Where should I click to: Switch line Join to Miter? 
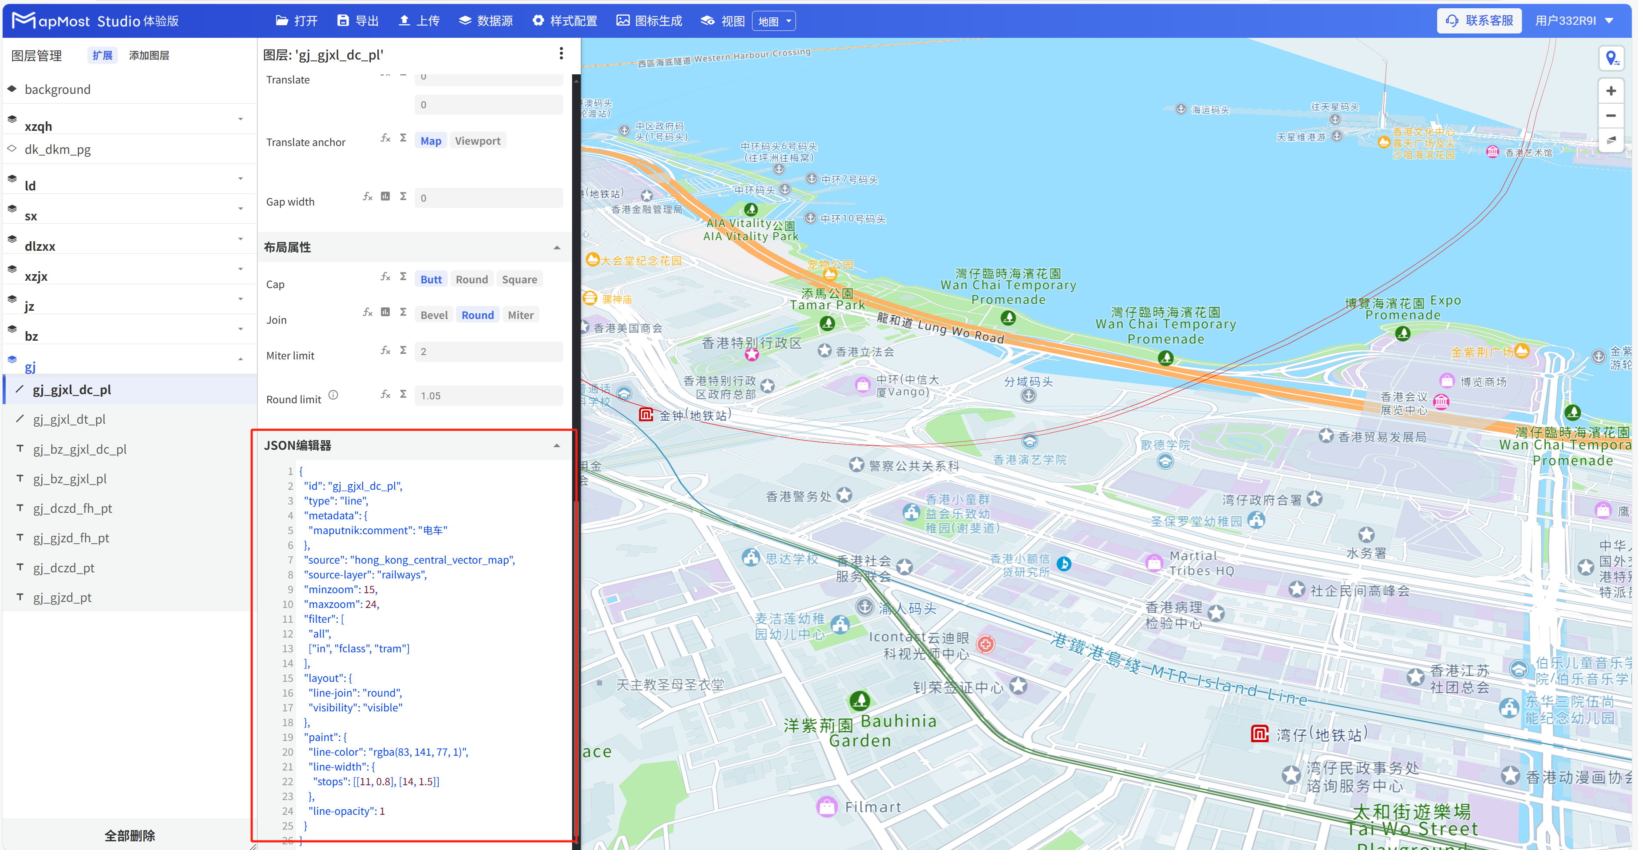click(x=520, y=314)
